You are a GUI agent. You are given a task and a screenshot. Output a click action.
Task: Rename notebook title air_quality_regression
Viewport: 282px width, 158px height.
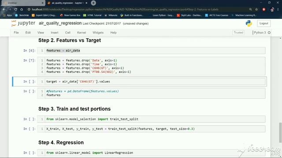(60, 23)
